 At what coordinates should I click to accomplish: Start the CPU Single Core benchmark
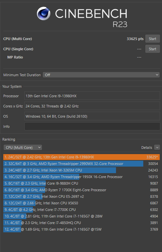click(x=152, y=49)
